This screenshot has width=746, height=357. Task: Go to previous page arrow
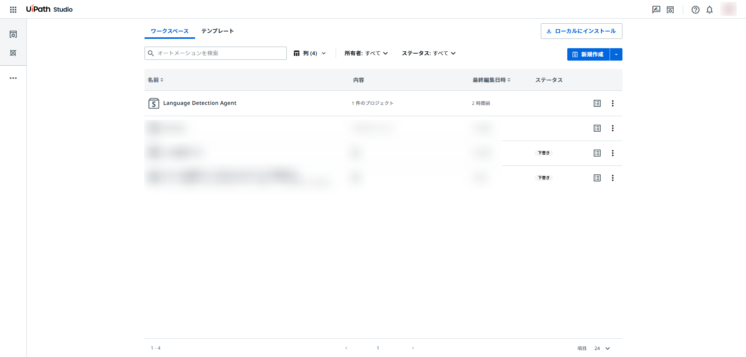coord(346,348)
